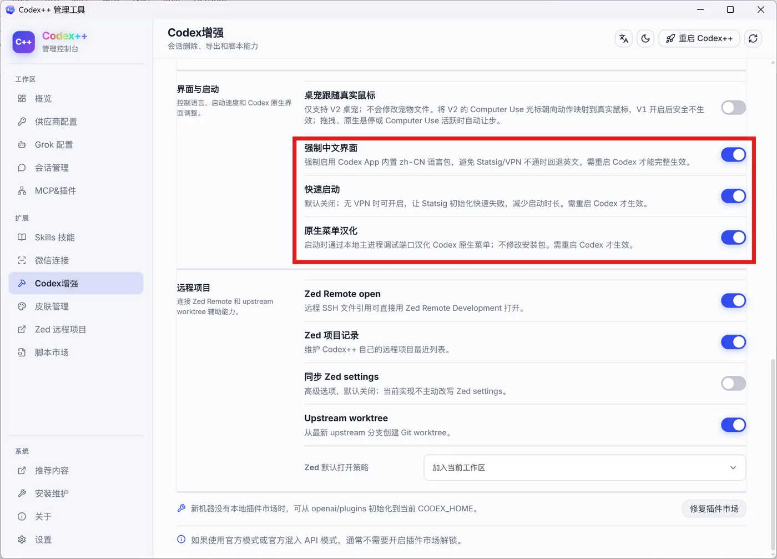777x559 pixels.
Task: Click the network icon beside MCP&插件
Action: [22, 190]
